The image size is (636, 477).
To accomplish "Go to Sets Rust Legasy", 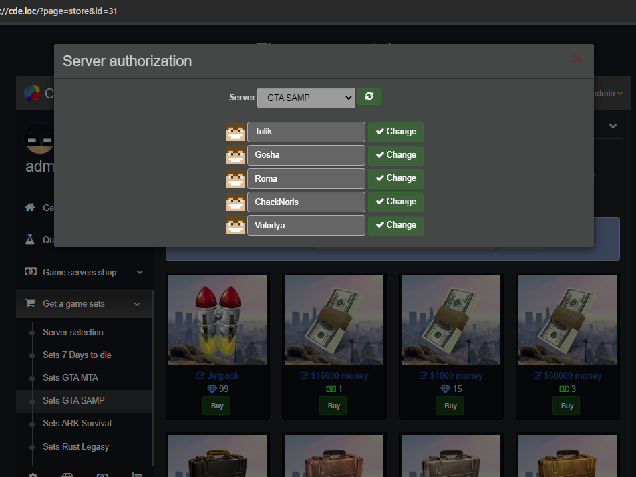I will coord(75,446).
